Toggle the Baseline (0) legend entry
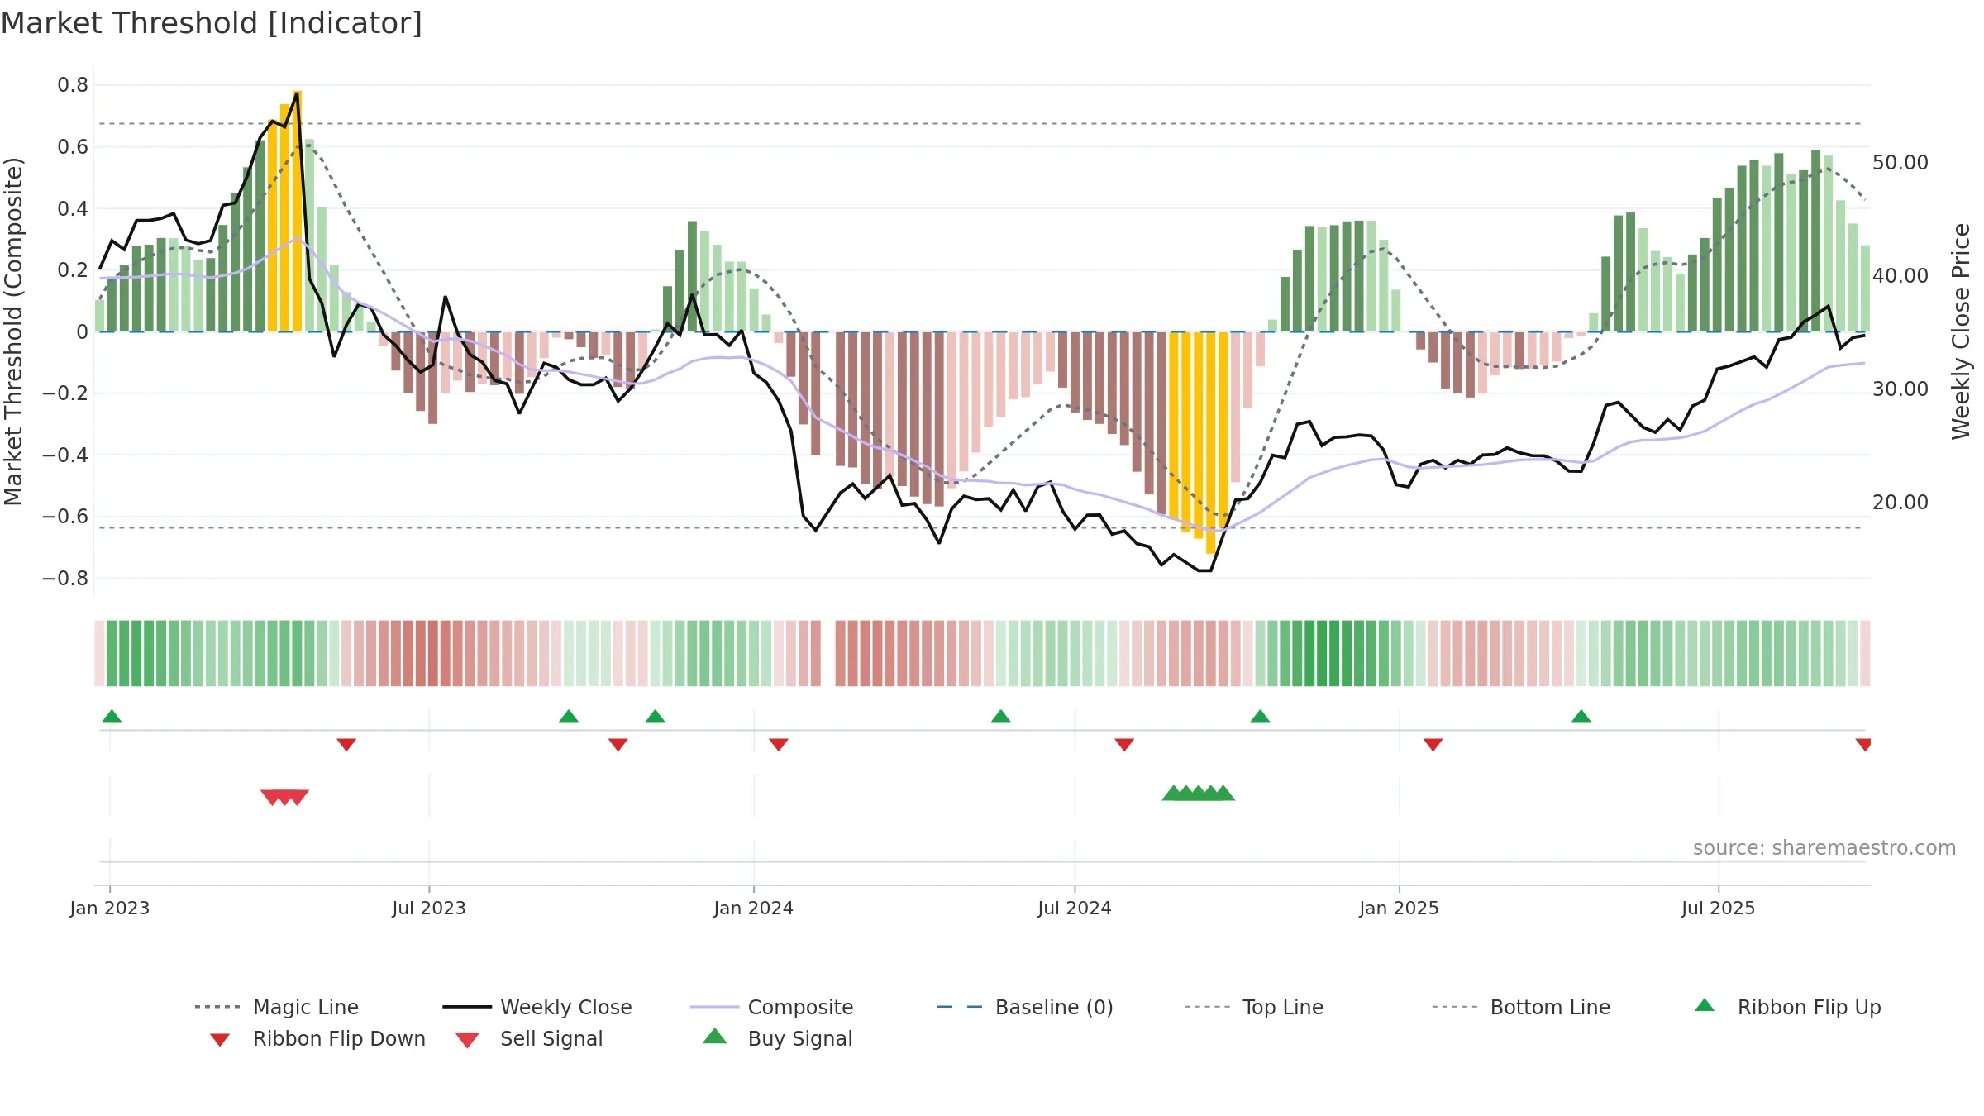Image resolution: width=1984 pixels, height=1116 pixels. [x=1025, y=1007]
